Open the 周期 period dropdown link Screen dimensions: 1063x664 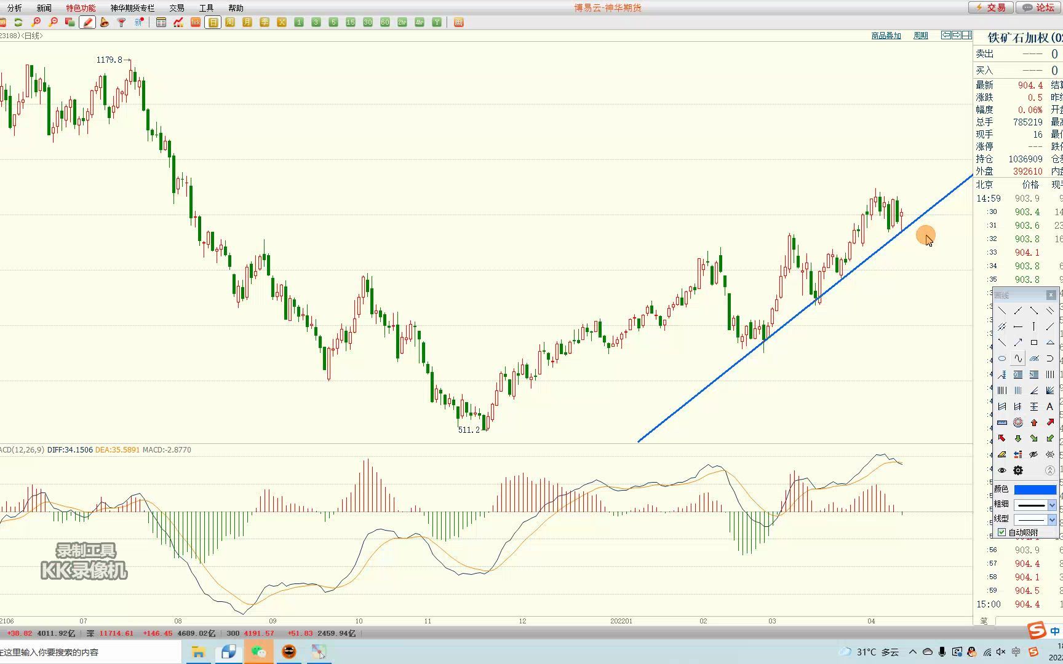[920, 36]
